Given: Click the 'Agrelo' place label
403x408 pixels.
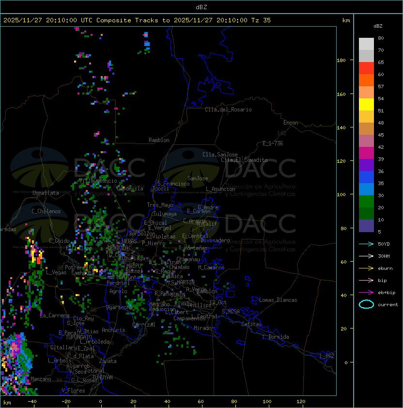Looking at the screenshot, I should pos(118,291).
